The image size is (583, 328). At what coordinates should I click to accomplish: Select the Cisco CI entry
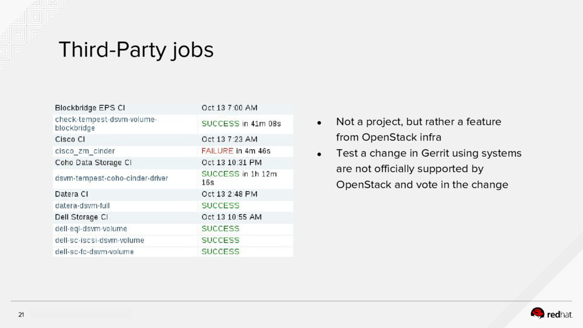pyautogui.click(x=70, y=139)
